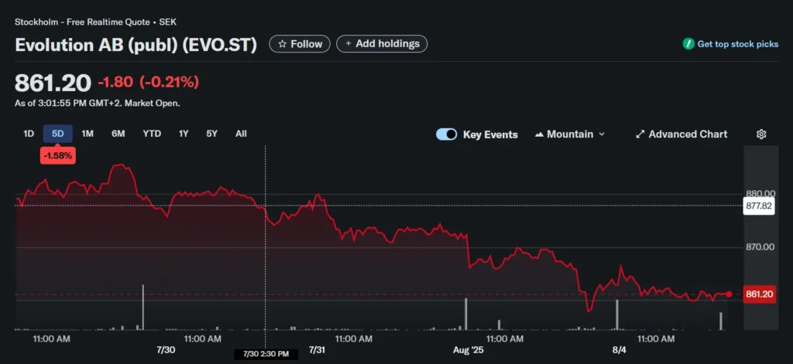The image size is (793, 364).
Task: Follow Evolution AB stock
Action: pyautogui.click(x=300, y=44)
